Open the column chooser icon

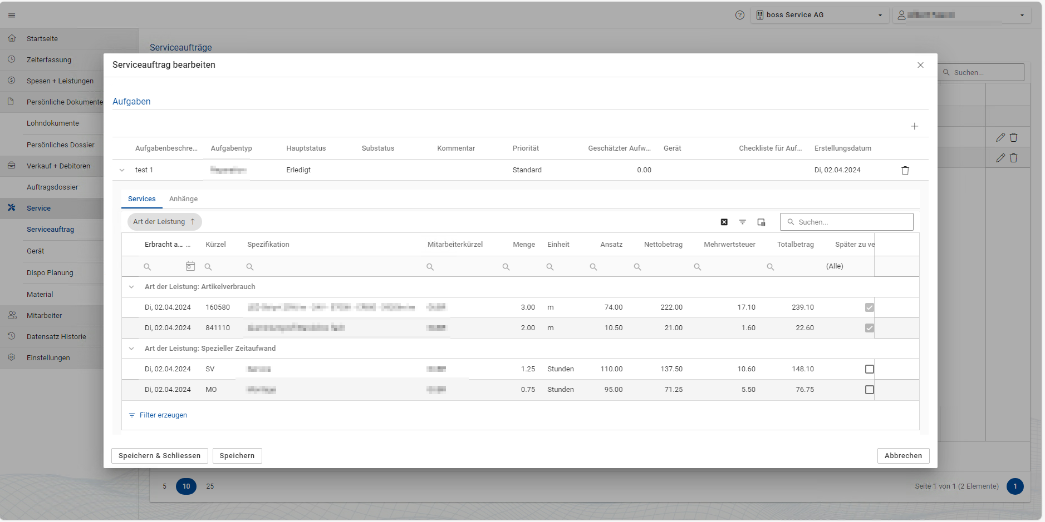tap(761, 222)
